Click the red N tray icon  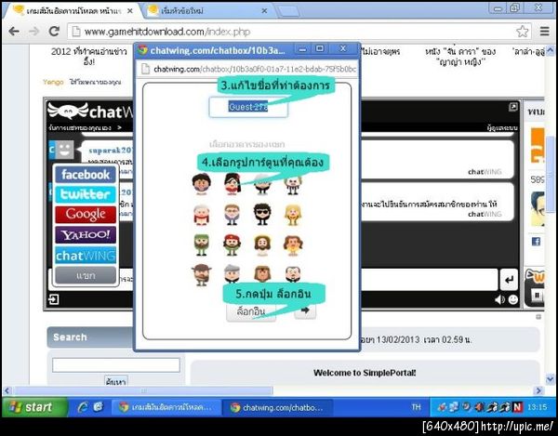[517, 407]
